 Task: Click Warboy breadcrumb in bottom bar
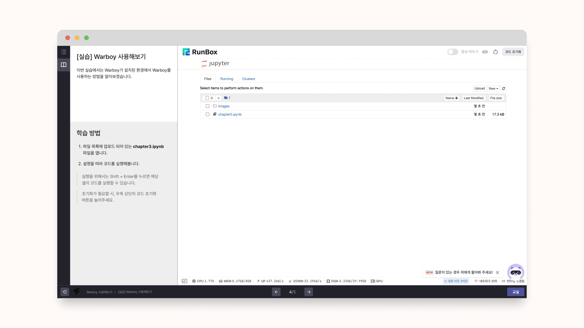click(99, 292)
